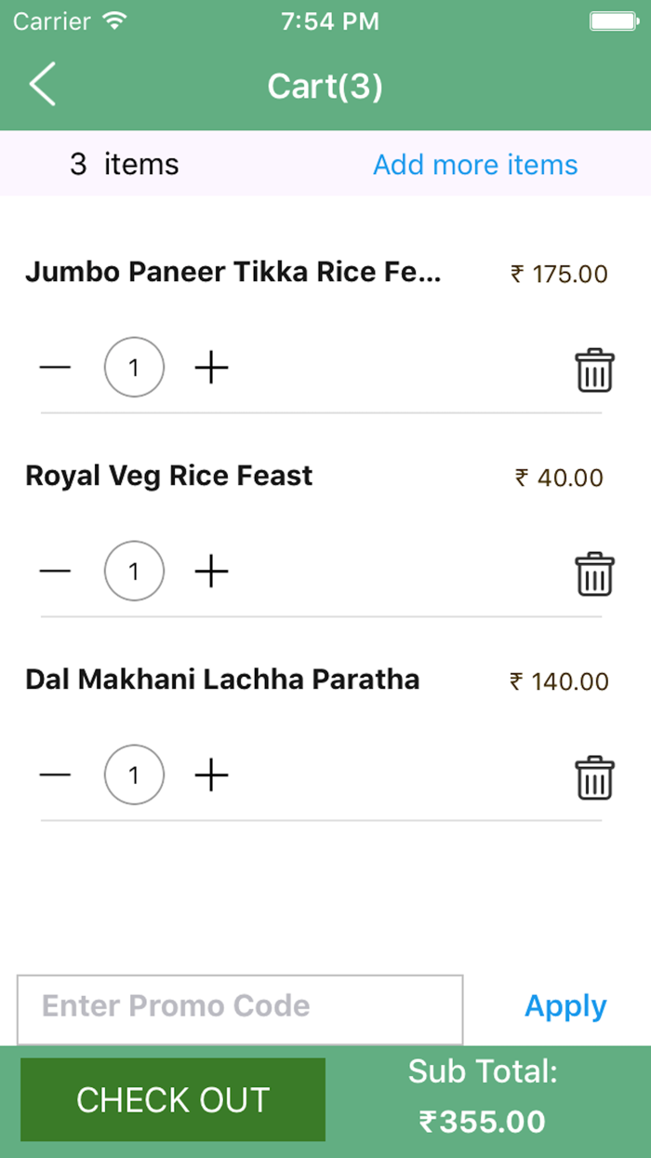Decrease Jumbo Paneer Tikka quantity with minus
Viewport: 651px width, 1158px height.
pos(55,369)
